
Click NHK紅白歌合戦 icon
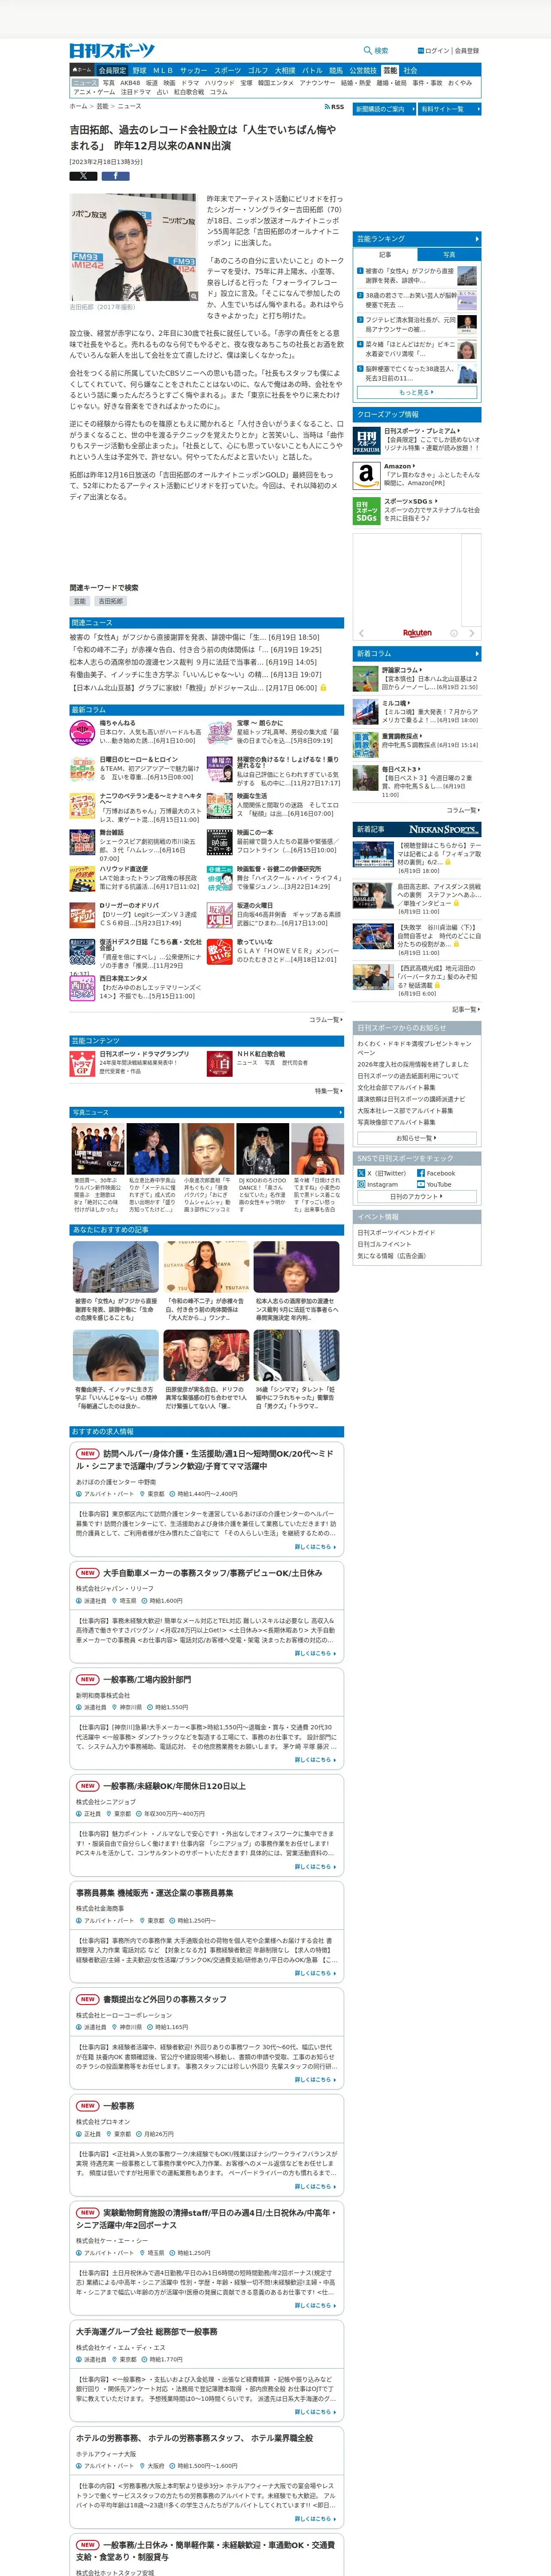pyautogui.click(x=220, y=1064)
